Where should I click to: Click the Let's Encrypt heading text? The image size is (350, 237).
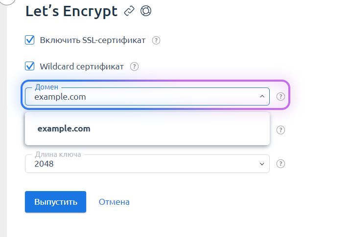(x=71, y=11)
